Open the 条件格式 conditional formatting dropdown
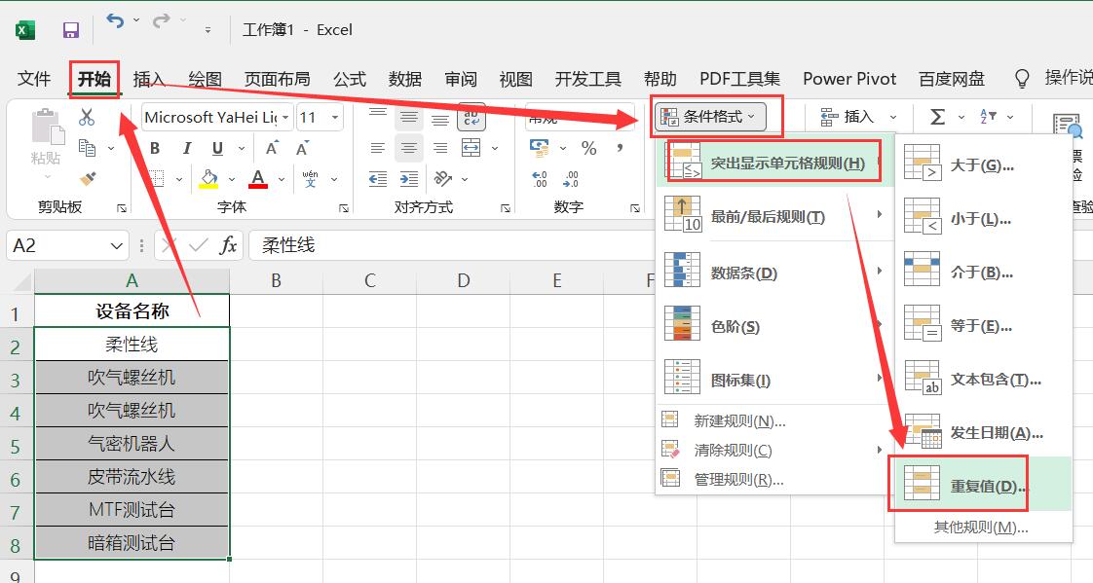This screenshot has width=1093, height=583. click(x=709, y=117)
